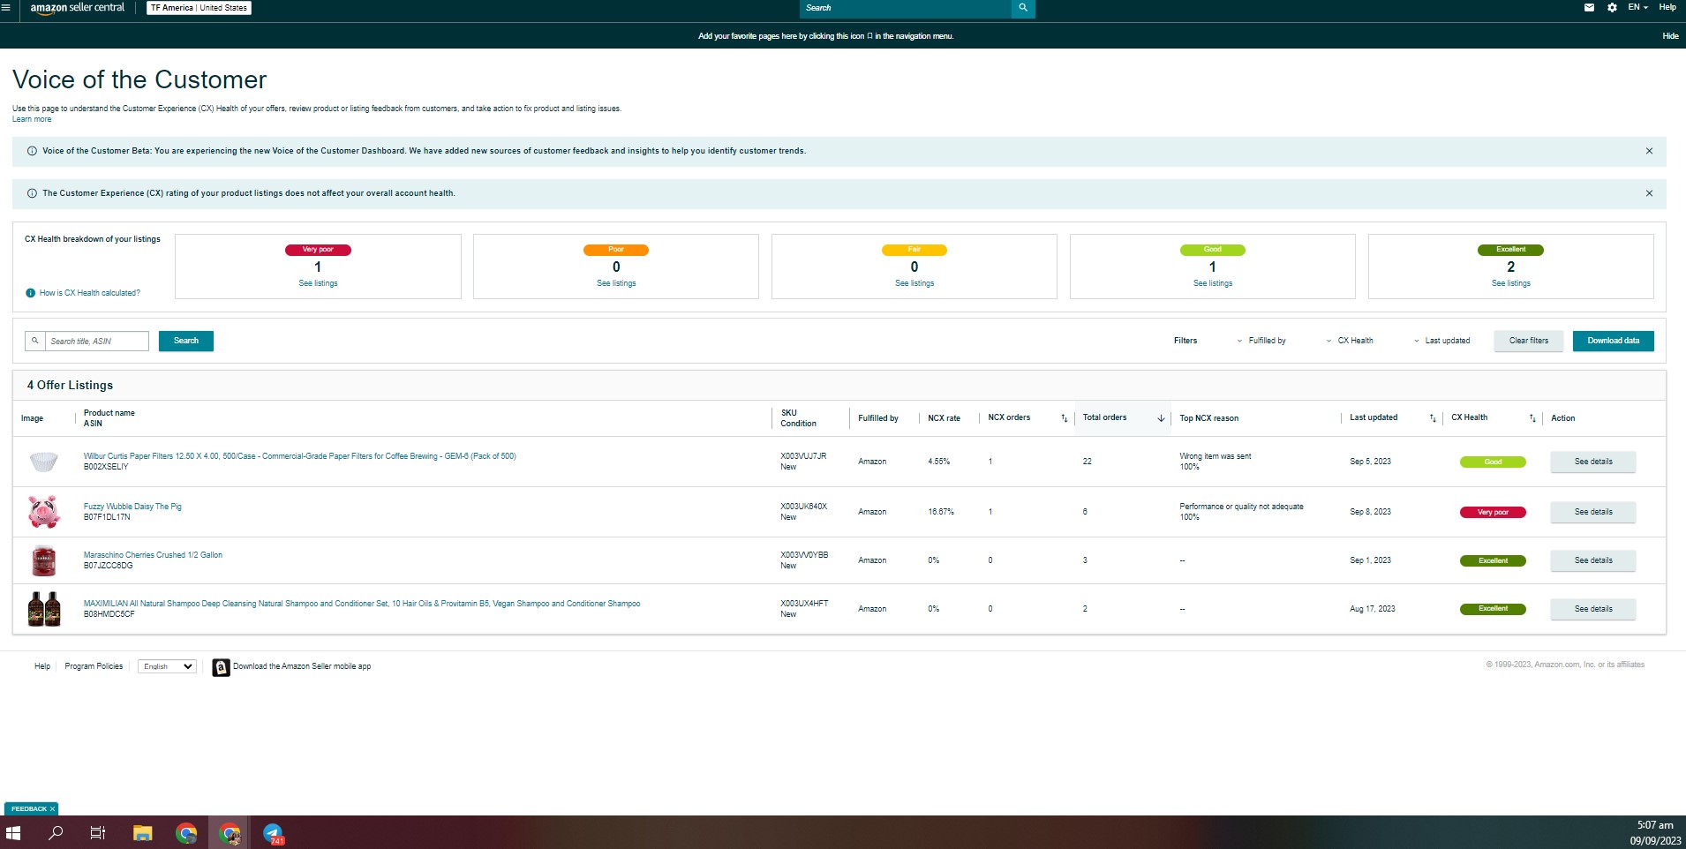
Task: Sort by CX Health column arrows
Action: [x=1532, y=418]
